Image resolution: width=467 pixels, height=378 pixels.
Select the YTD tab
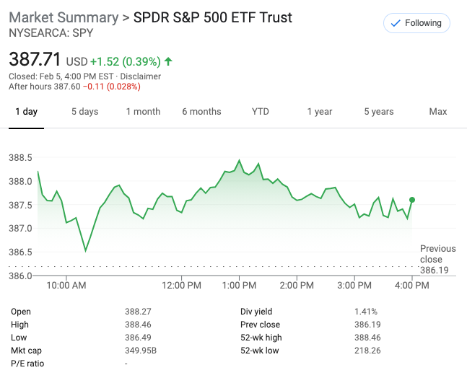[x=260, y=112]
